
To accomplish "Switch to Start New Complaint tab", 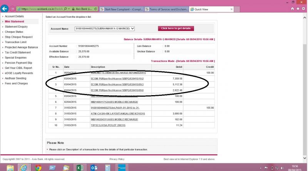I will (x=122, y=9).
